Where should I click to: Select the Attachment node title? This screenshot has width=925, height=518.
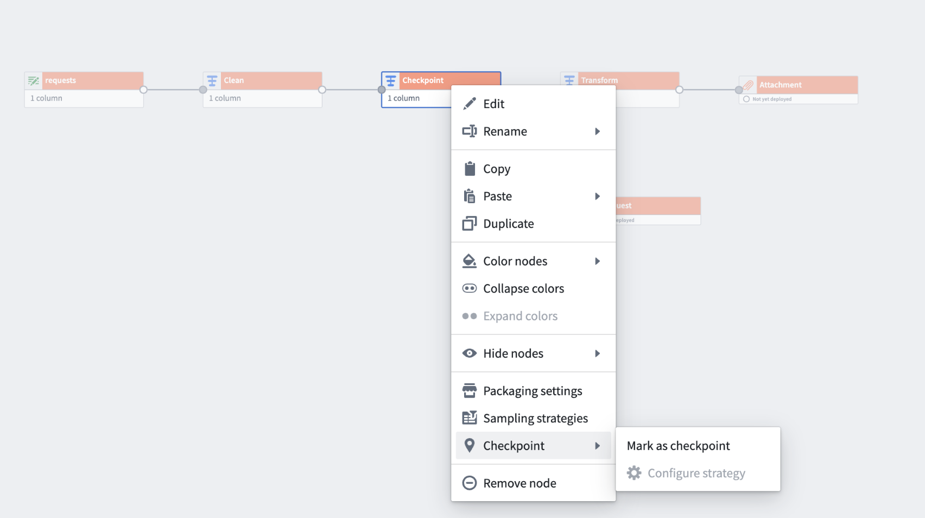[x=780, y=85]
